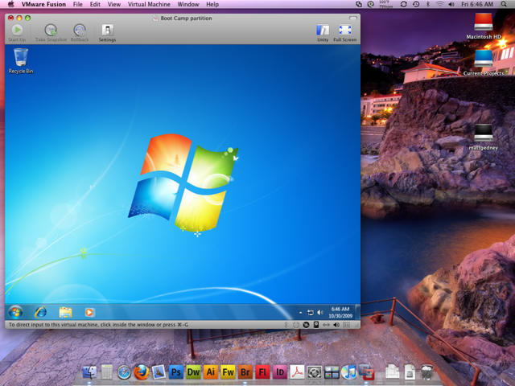Launch Dreamweaver from the Dock
The image size is (515, 386).
193,372
